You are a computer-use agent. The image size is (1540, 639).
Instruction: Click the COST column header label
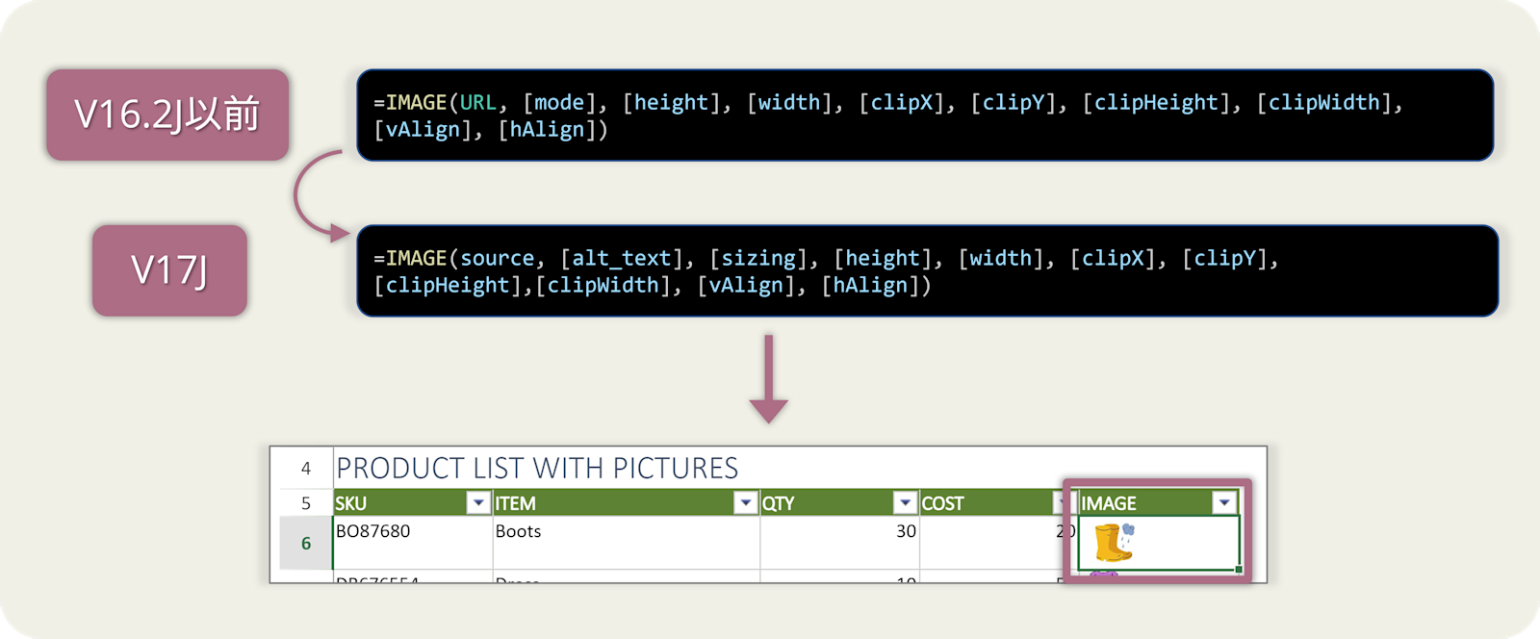942,503
